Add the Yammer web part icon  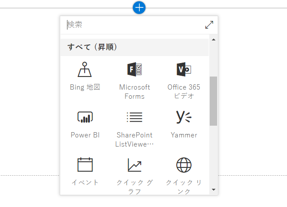(x=184, y=117)
